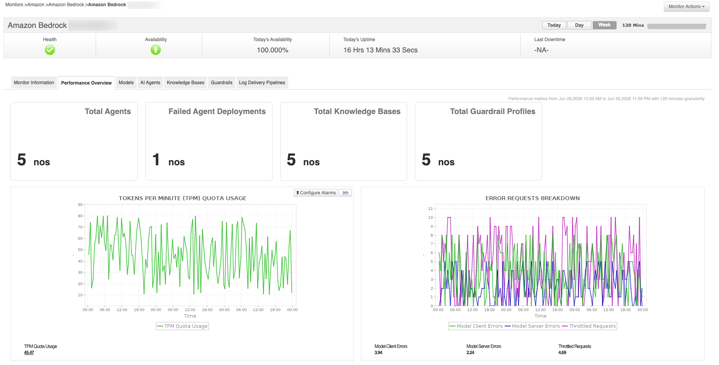This screenshot has width=719, height=365.
Task: Select the Today time period button
Action: point(554,25)
